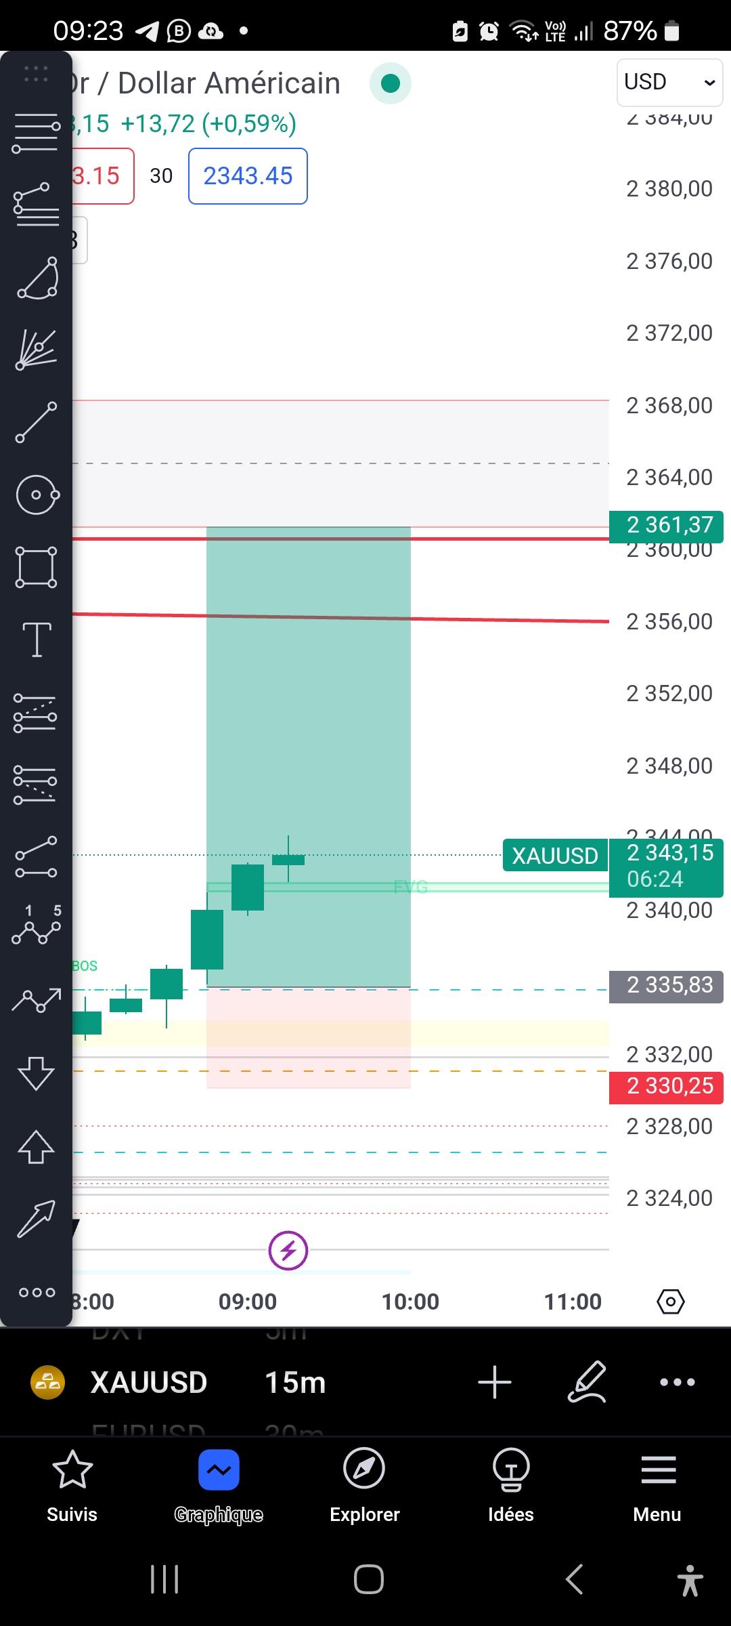Open the XAUUSD symbol selector

[x=148, y=1383]
